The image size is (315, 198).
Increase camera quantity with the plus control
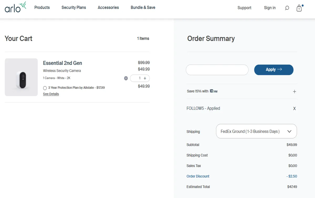point(145,78)
